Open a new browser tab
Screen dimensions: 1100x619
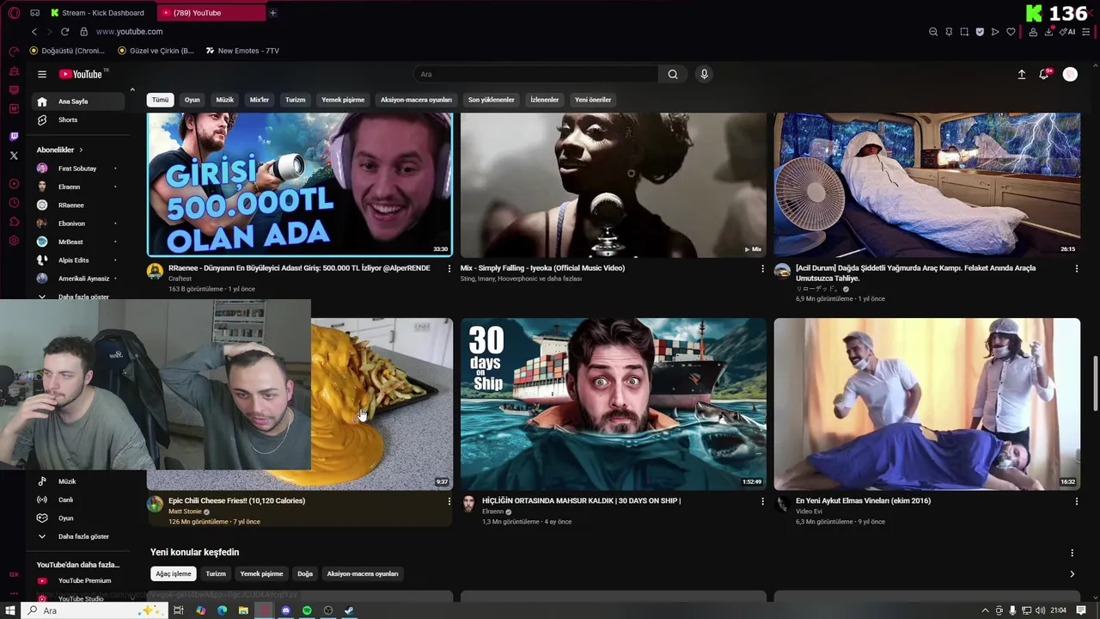272,13
